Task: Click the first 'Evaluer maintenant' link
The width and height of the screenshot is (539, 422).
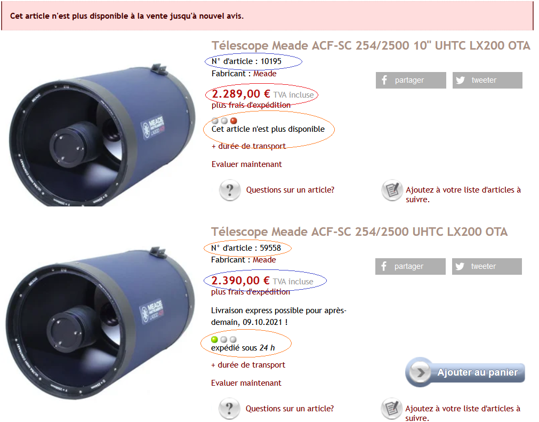Action: click(246, 164)
